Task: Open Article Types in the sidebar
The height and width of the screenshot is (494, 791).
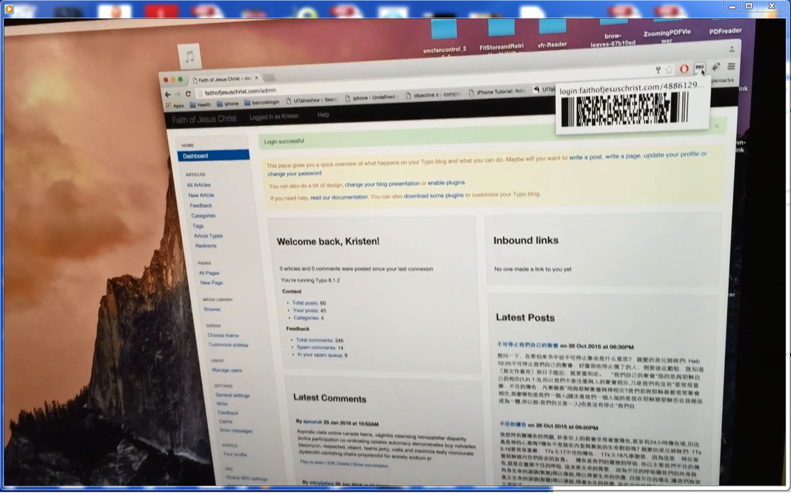Action: 208,236
